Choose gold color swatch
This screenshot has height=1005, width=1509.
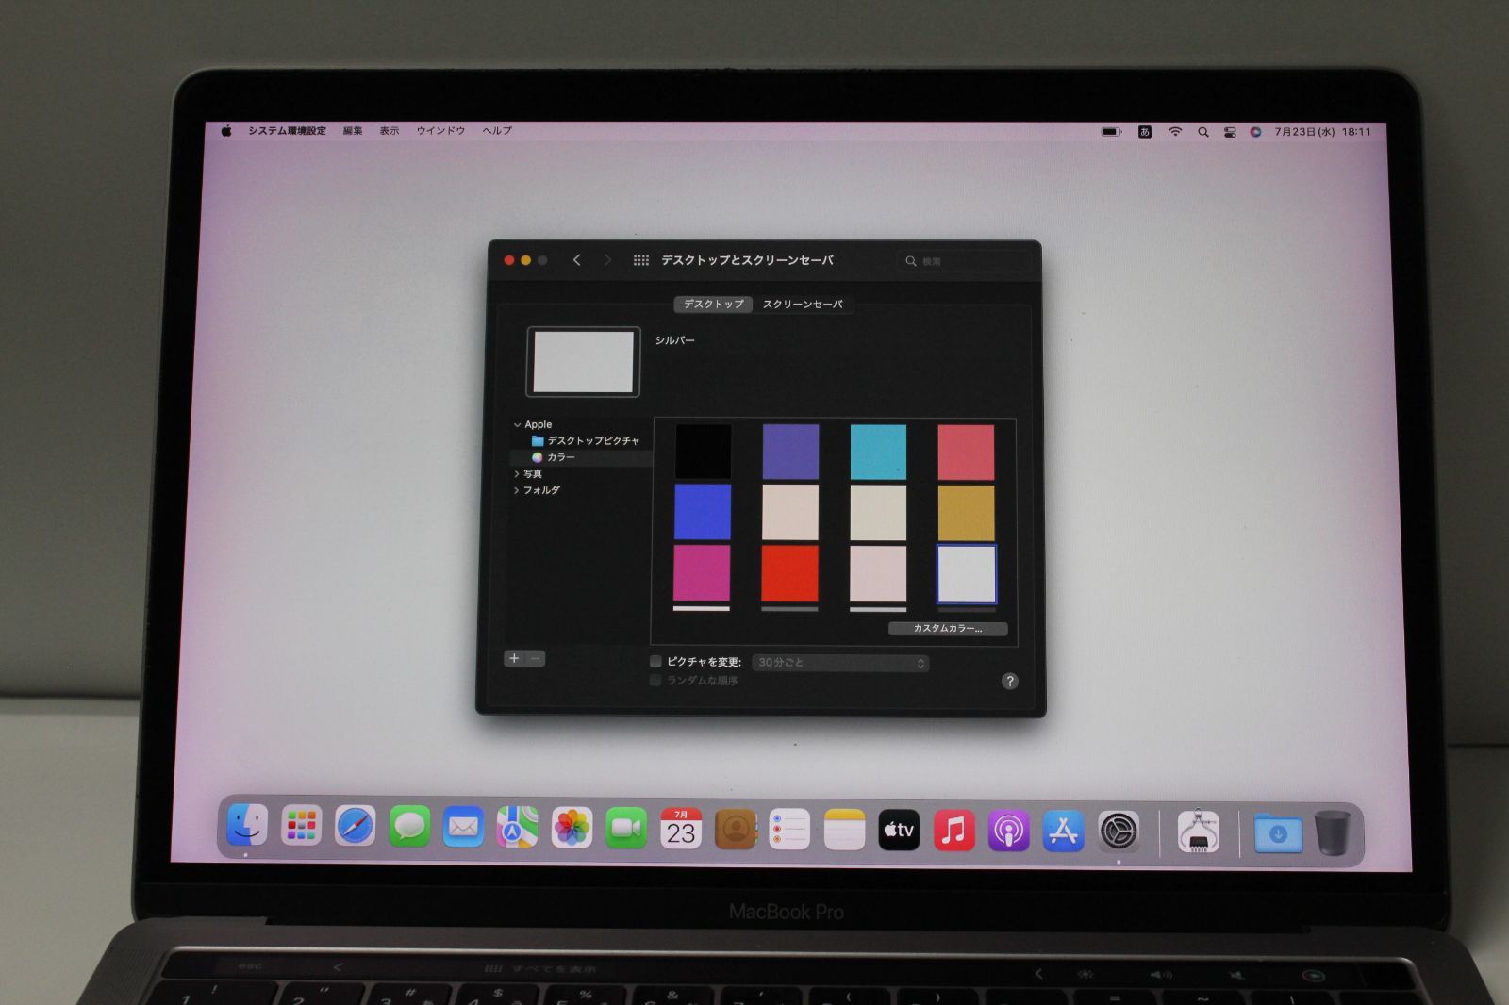tap(966, 513)
